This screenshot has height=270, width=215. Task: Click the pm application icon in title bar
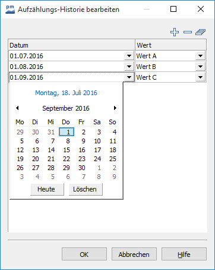[10, 9]
